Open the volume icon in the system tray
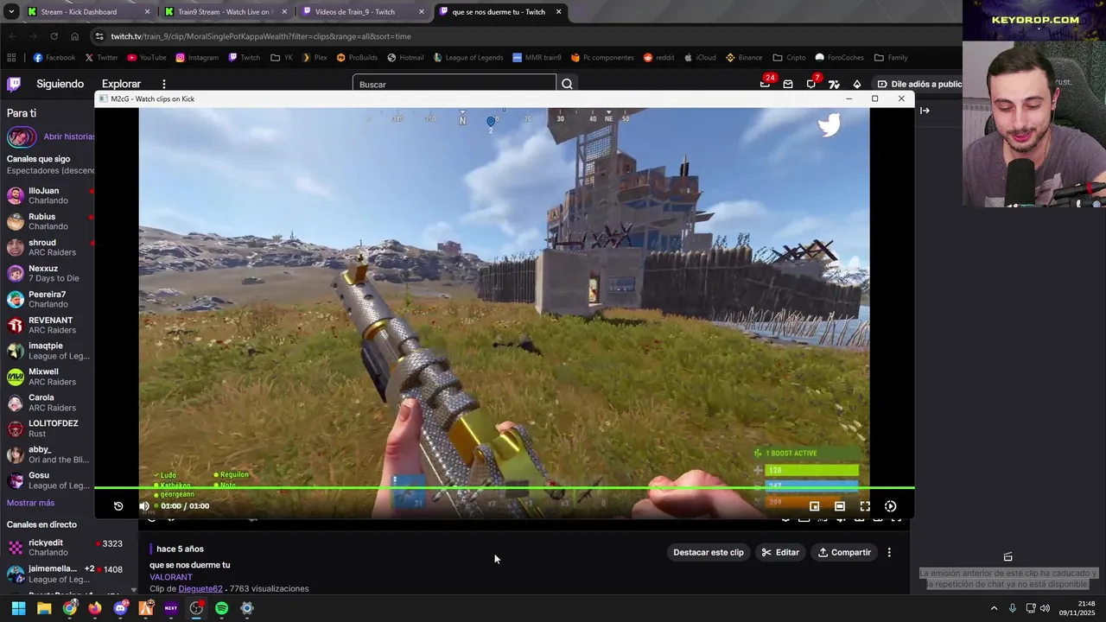The width and height of the screenshot is (1106, 622). point(1046,608)
